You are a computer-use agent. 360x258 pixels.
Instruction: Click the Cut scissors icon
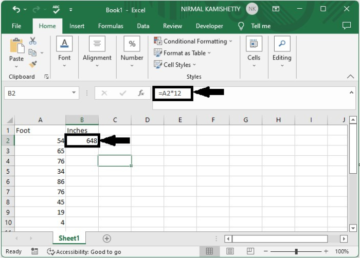click(32, 41)
